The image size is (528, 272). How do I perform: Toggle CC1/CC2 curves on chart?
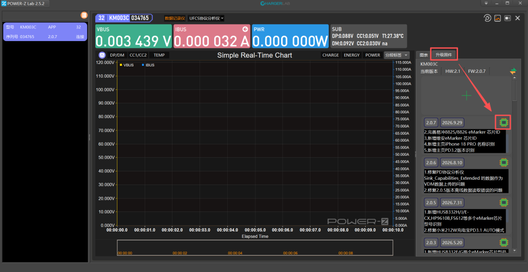point(138,55)
